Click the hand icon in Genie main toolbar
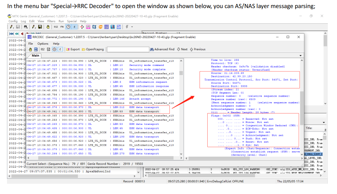The width and height of the screenshot is (337, 194). [x=48, y=27]
